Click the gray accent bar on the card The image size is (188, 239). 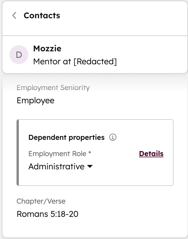point(18,152)
